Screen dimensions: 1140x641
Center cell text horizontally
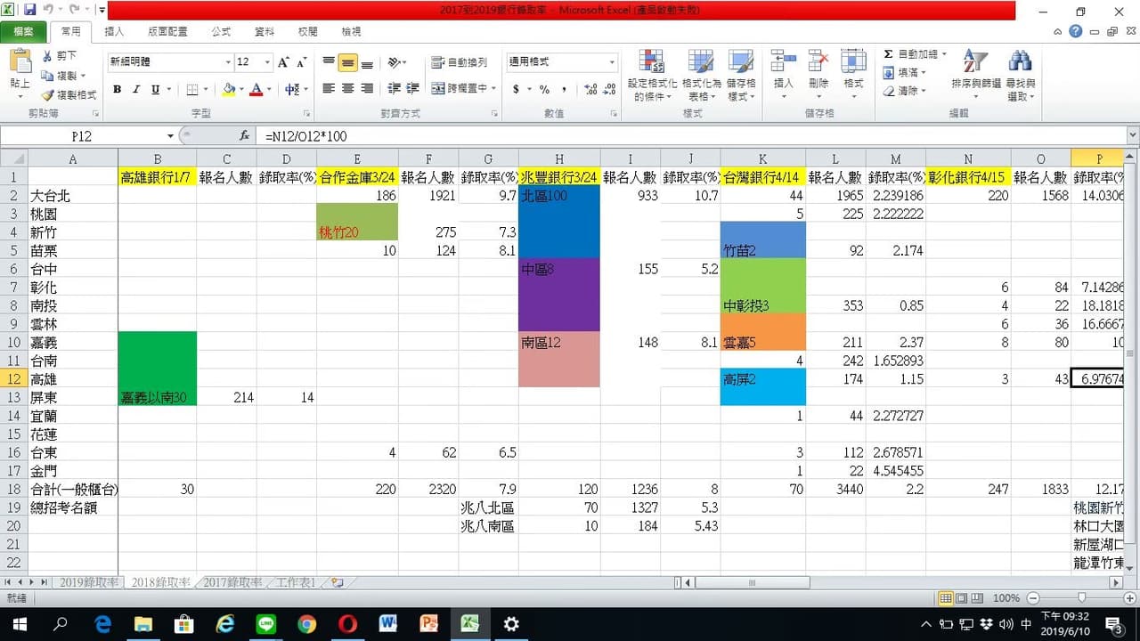coord(347,89)
